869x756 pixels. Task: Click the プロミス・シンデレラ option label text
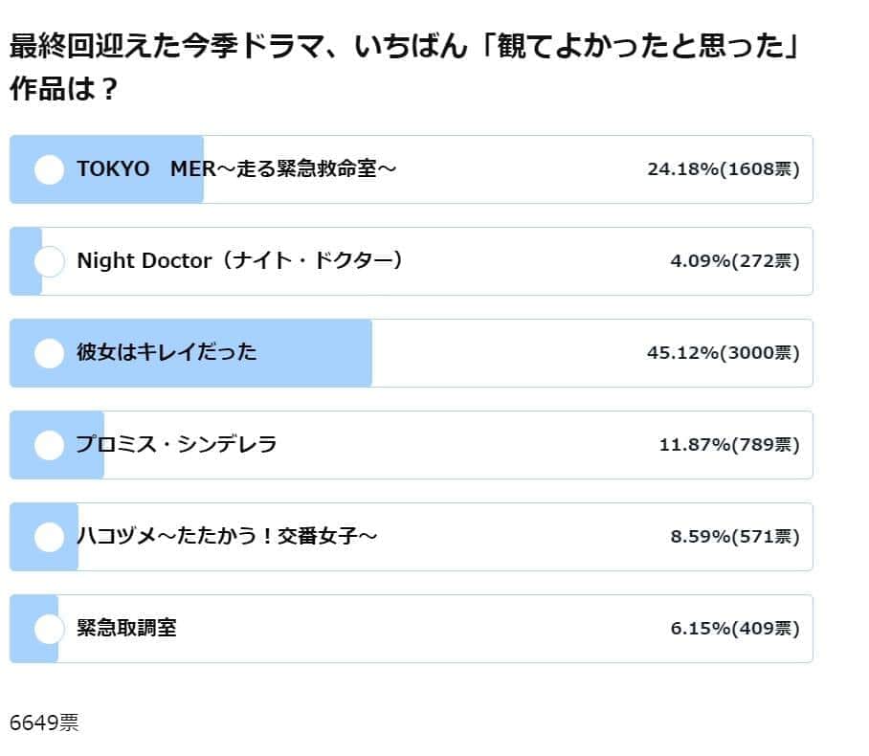coord(177,445)
